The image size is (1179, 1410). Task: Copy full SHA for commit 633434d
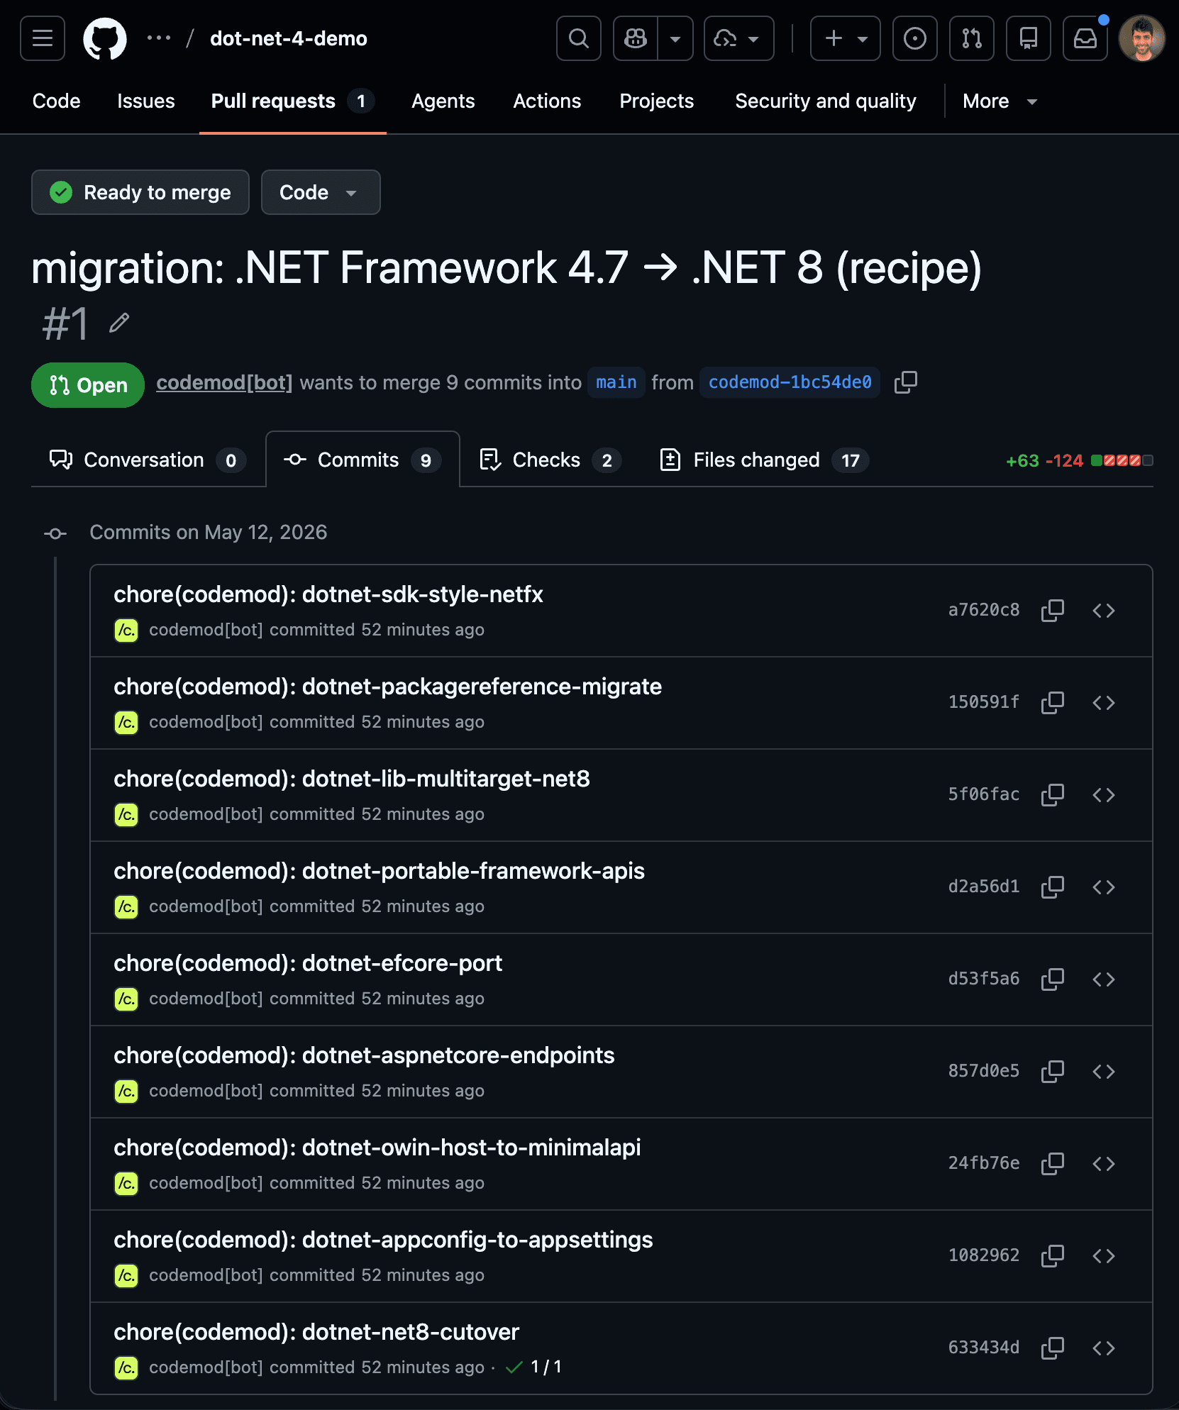pos(1053,1348)
